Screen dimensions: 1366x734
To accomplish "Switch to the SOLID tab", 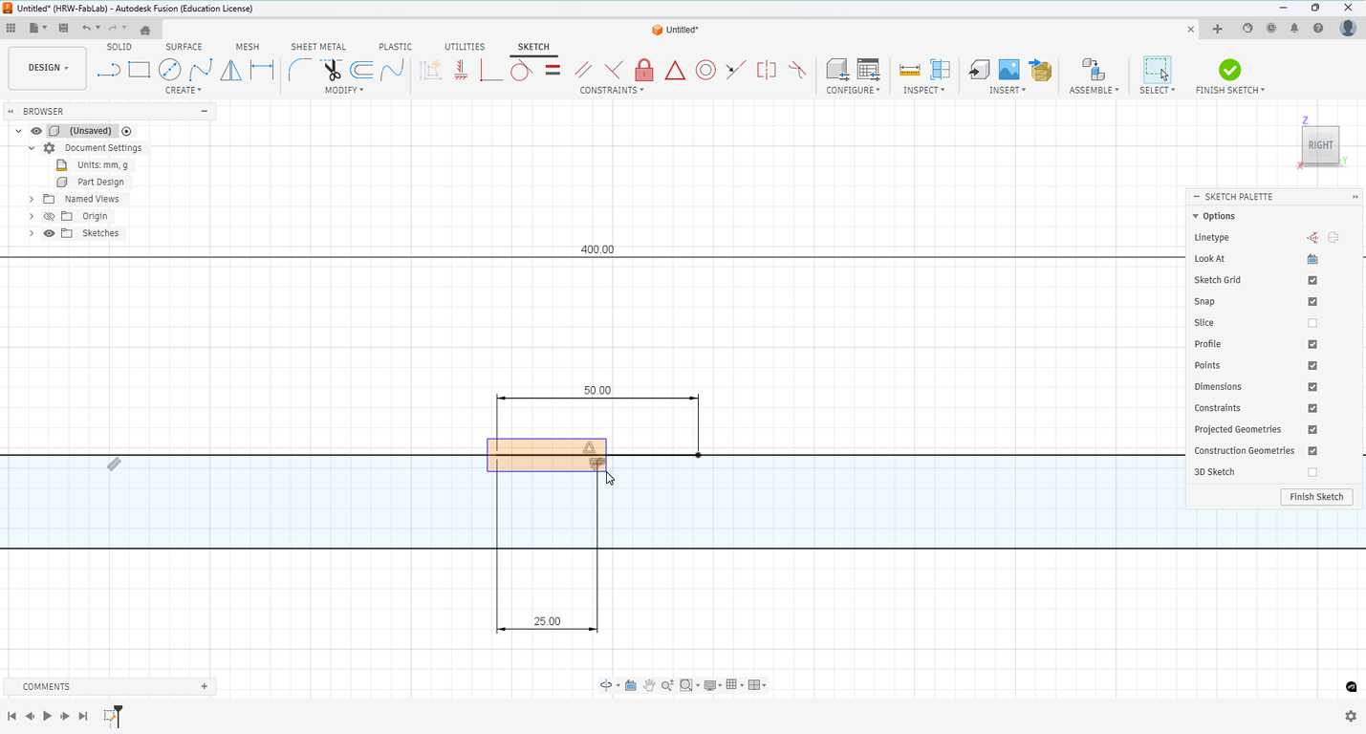I will pos(119,46).
